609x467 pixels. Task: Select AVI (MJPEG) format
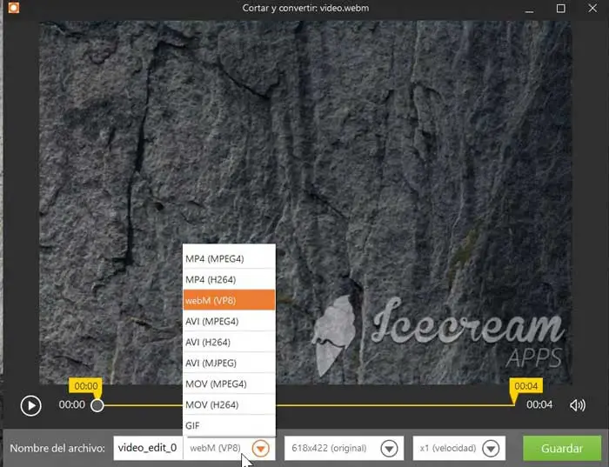[x=229, y=363]
